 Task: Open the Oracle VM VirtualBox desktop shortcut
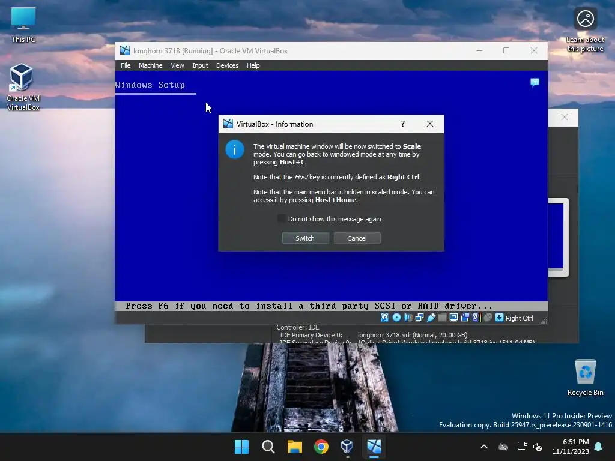coord(23,87)
